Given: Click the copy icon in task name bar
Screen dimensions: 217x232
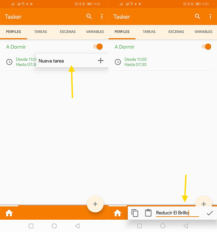Looking at the screenshot, I should pos(135,213).
